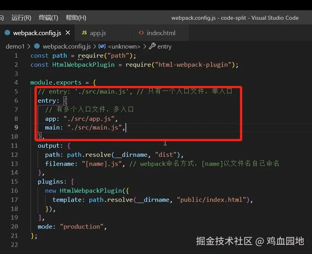Open the 终端(T) menu

point(49,18)
